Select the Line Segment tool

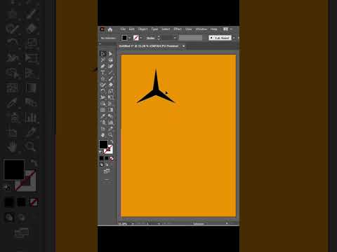point(110,73)
